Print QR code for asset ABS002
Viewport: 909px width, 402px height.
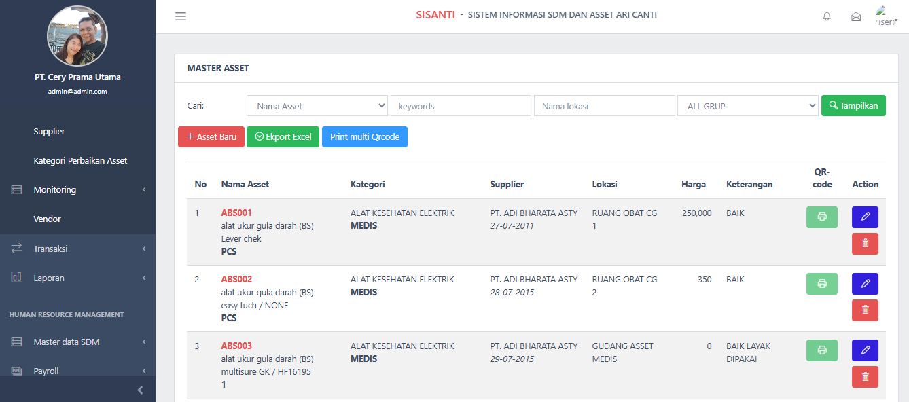821,284
